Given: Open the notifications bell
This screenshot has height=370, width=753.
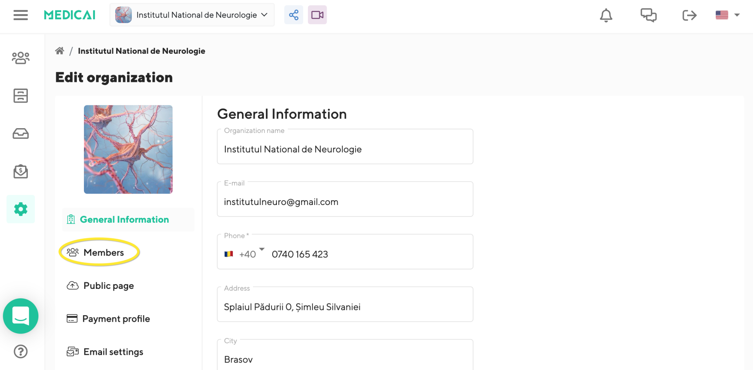Looking at the screenshot, I should coord(606,15).
